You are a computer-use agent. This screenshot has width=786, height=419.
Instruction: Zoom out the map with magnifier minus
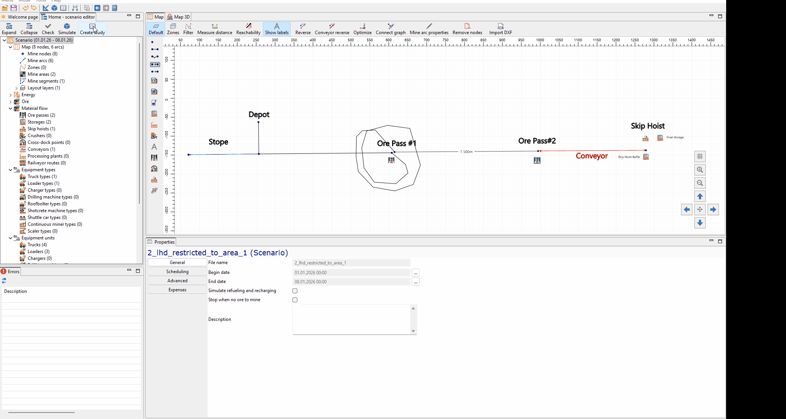700,183
